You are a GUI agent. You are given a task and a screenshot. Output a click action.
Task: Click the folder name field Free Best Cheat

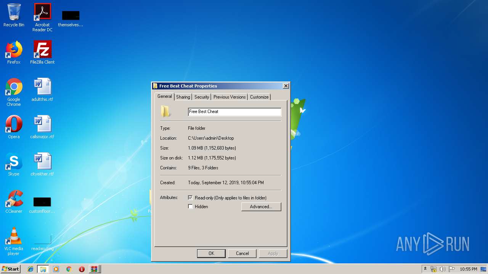point(234,112)
